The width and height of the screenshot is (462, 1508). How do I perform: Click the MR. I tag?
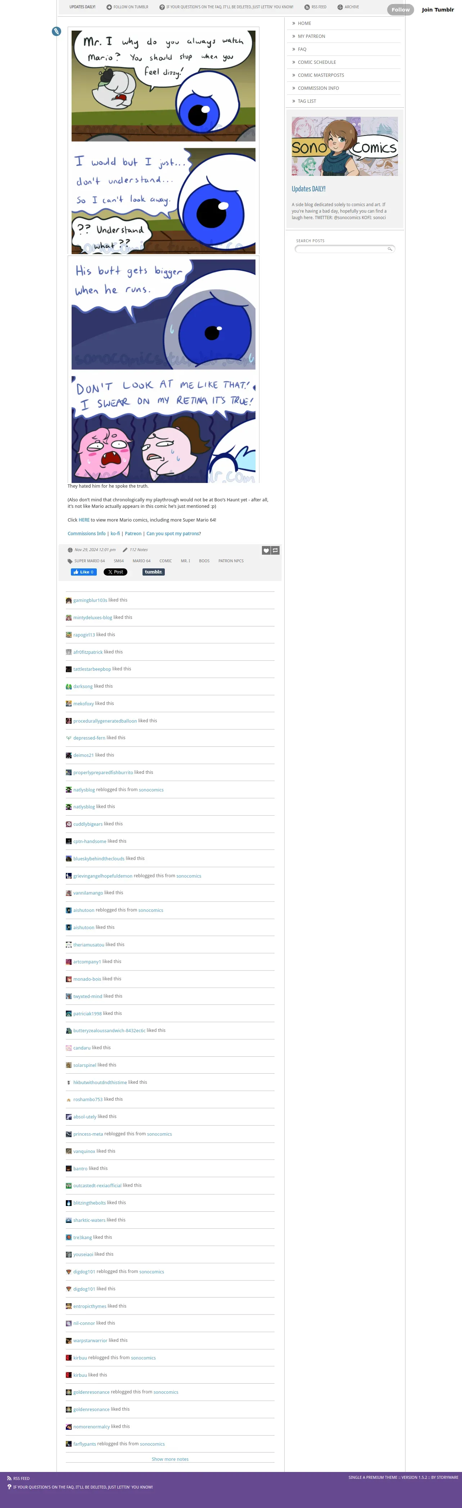[185, 561]
